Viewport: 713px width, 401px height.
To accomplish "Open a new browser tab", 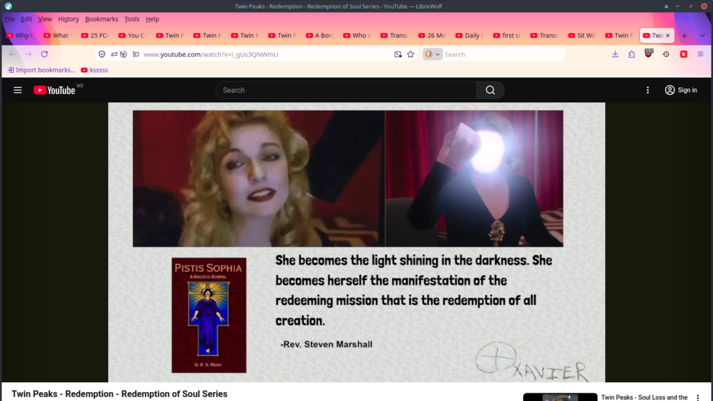I will click(x=684, y=36).
